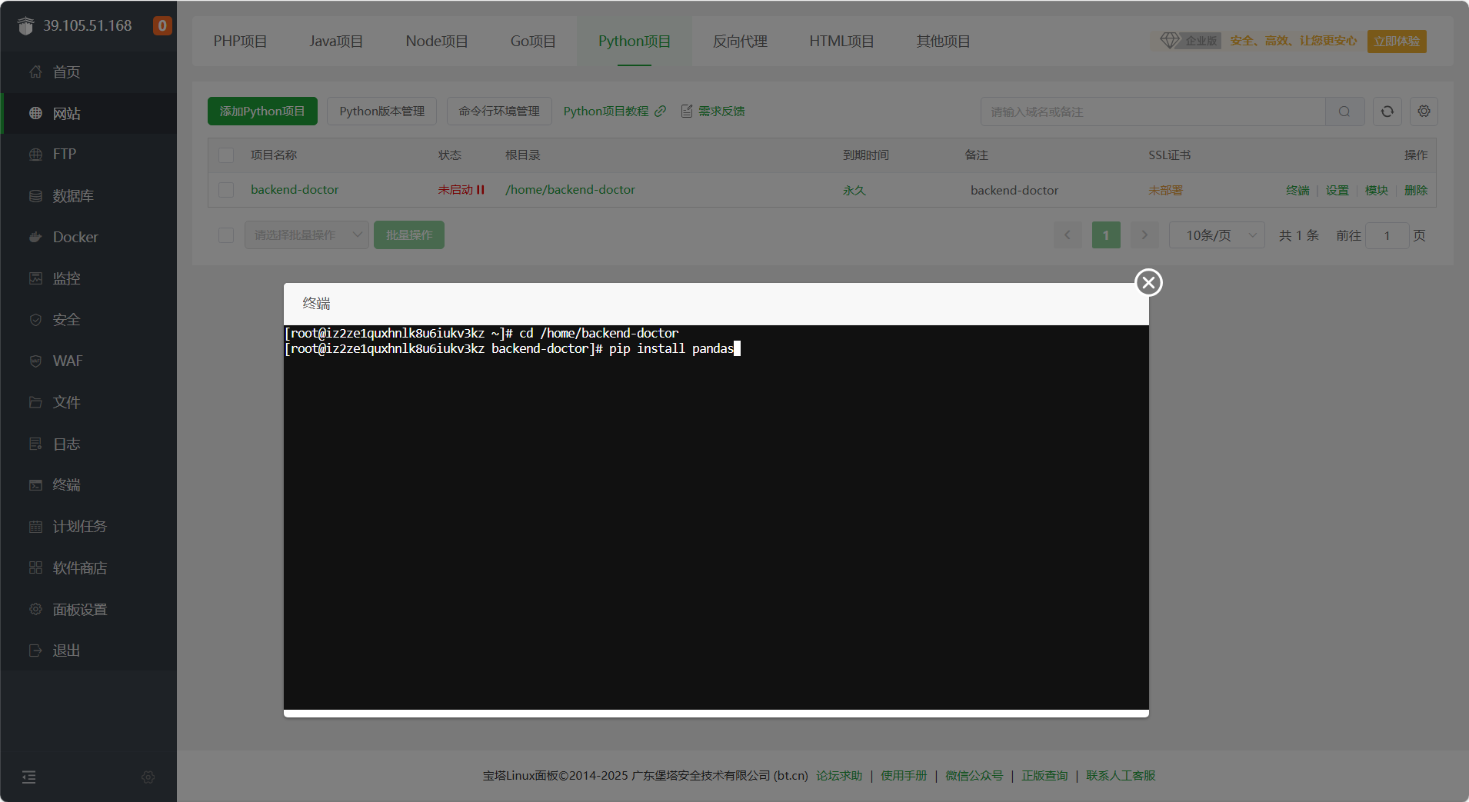Switch to the HTML项目 tab
The height and width of the screenshot is (802, 1469).
tap(841, 42)
